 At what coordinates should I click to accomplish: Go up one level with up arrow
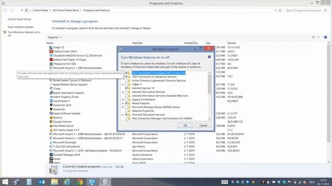pos(22,10)
